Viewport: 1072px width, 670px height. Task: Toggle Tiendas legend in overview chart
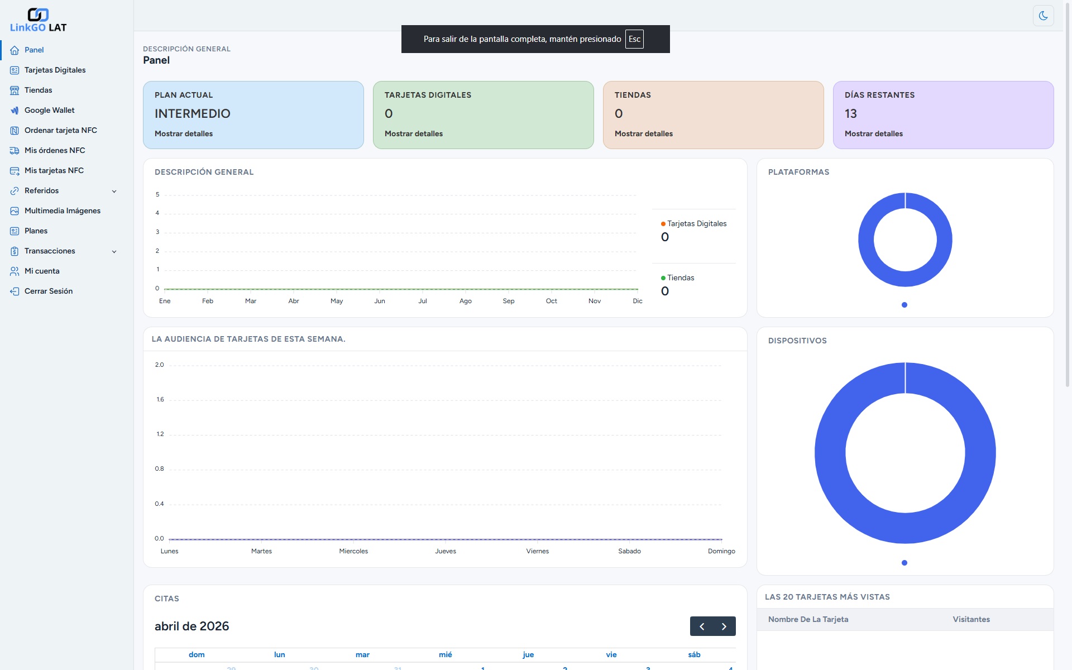(x=680, y=278)
